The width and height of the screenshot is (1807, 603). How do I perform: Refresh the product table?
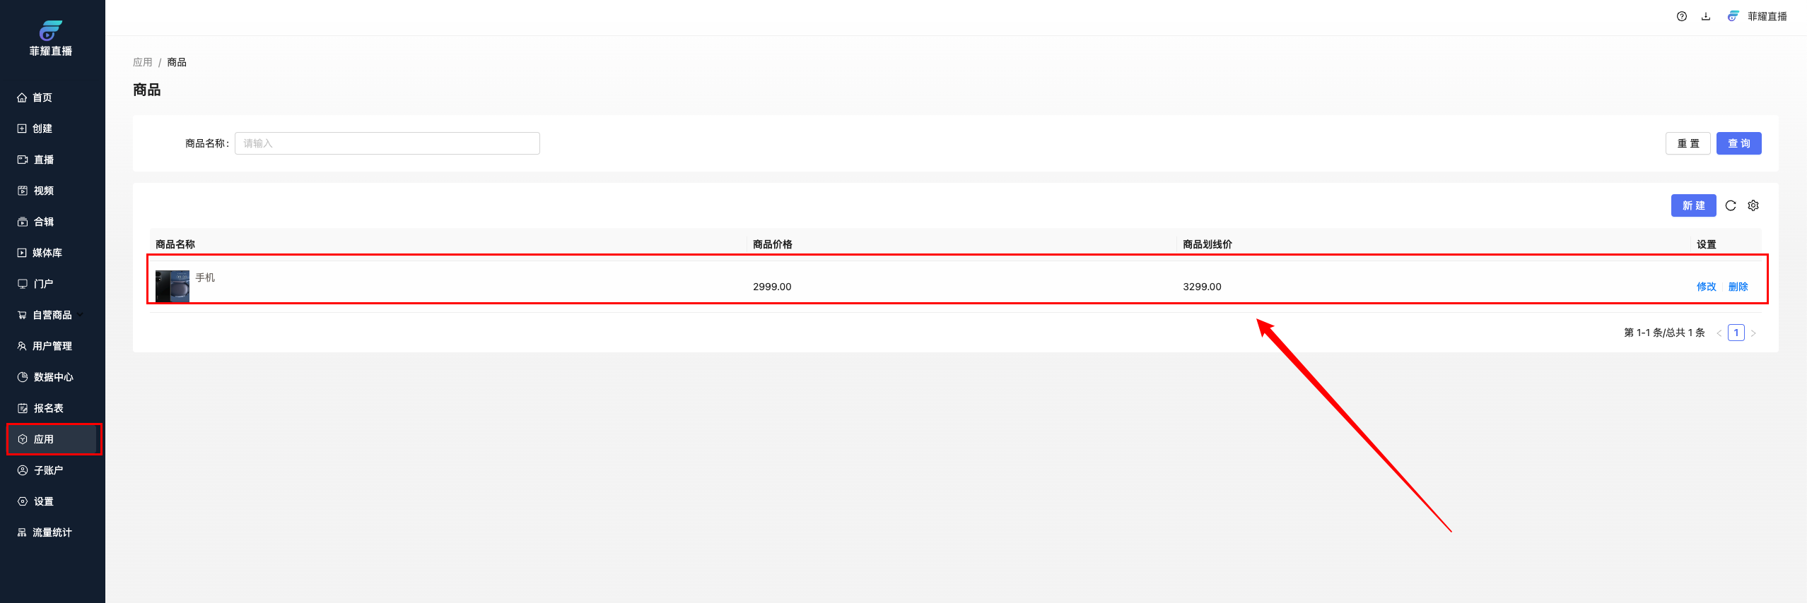coord(1731,205)
